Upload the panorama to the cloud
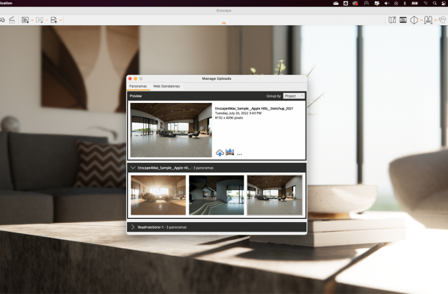The image size is (448, 294). pos(220,153)
